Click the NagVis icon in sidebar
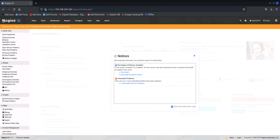The height and width of the screenshot is (140, 280). 3,120
